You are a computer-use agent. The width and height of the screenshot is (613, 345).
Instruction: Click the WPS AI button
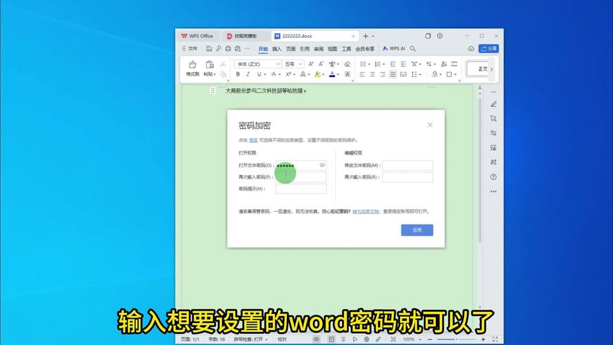(394, 48)
